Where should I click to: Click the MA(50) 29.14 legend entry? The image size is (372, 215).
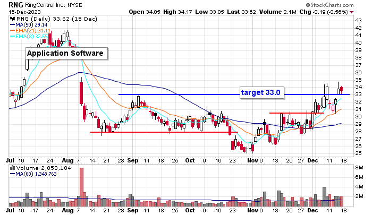pyautogui.click(x=29, y=24)
